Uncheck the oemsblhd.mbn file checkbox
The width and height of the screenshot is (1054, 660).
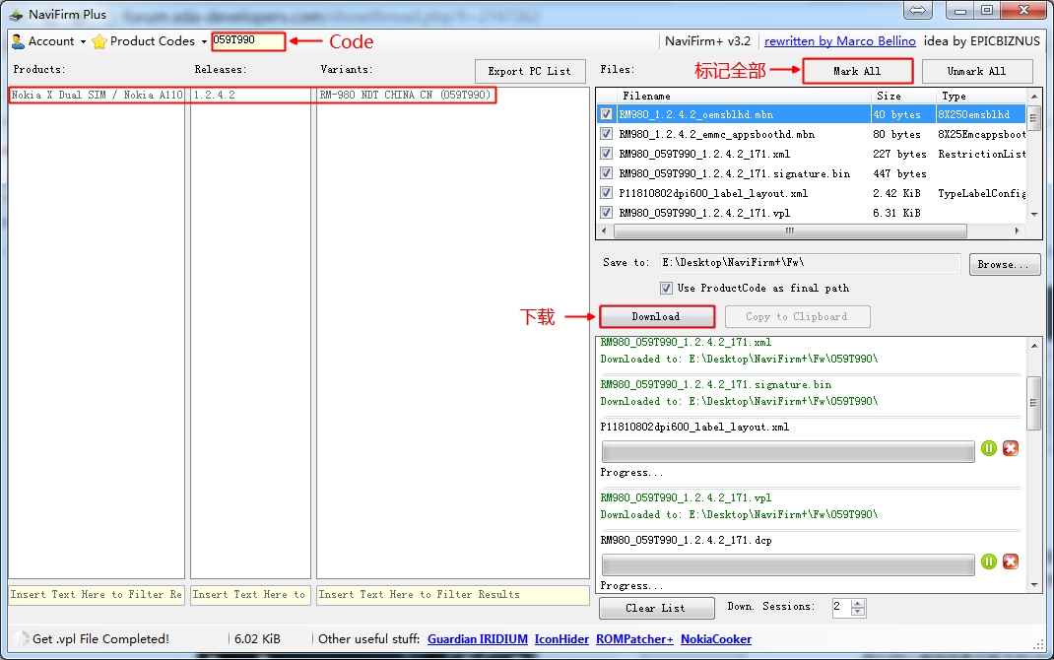click(607, 114)
